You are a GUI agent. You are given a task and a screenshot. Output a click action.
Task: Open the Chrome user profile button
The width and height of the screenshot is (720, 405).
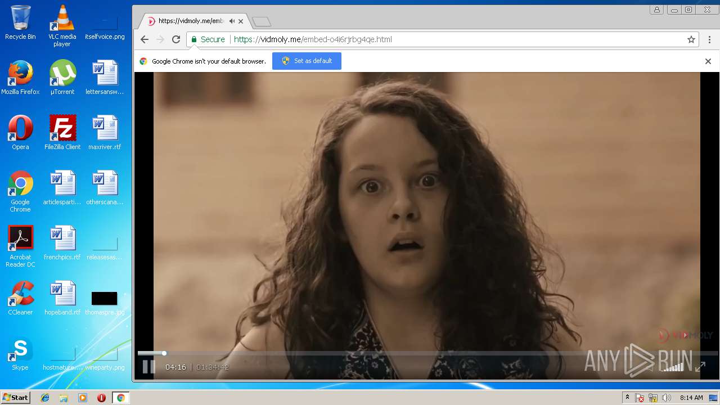[656, 10]
